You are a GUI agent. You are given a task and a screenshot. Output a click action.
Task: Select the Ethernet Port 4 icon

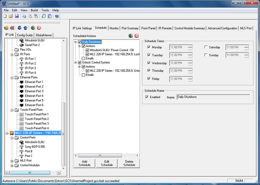tap(22, 96)
